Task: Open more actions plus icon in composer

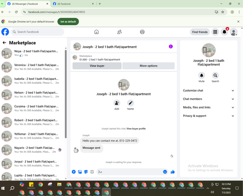Action: click(x=74, y=172)
